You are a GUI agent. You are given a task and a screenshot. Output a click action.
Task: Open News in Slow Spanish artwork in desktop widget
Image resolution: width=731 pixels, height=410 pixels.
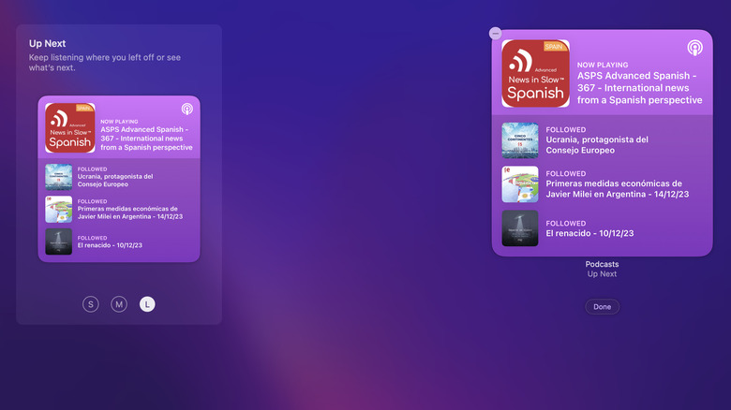[536, 74]
